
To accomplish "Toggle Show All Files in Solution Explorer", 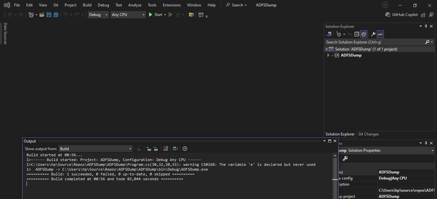I will (364, 34).
